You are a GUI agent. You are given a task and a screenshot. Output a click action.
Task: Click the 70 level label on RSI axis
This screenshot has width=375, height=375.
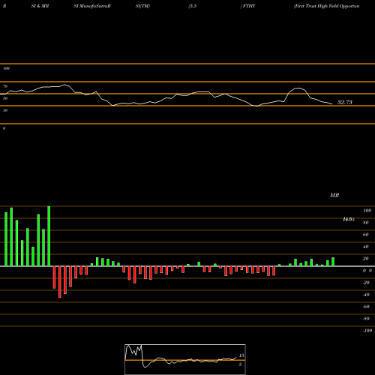[5, 86]
